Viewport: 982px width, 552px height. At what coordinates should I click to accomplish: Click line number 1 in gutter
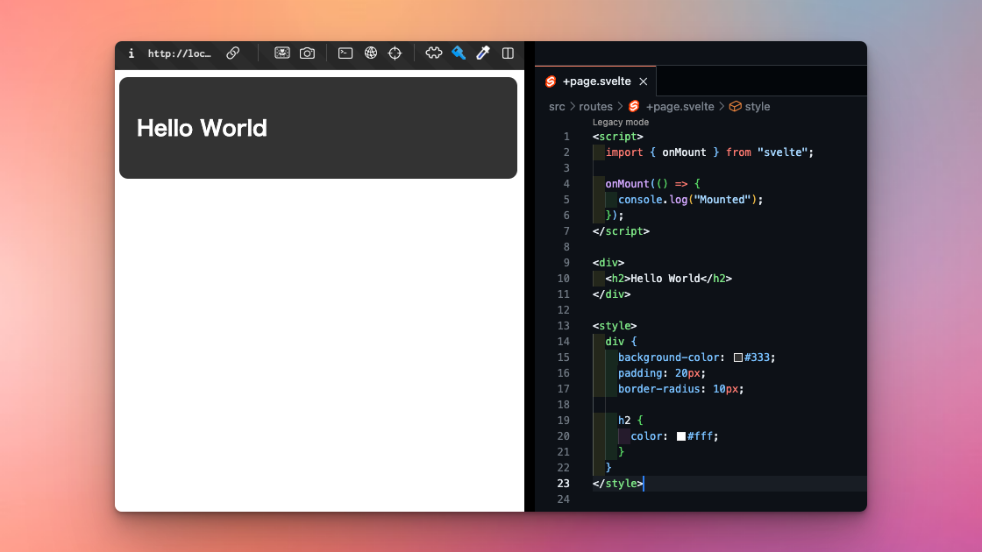566,137
